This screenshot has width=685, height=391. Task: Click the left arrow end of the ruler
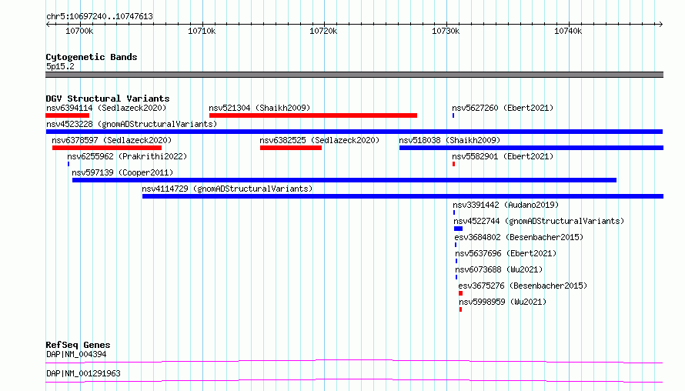pyautogui.click(x=48, y=25)
